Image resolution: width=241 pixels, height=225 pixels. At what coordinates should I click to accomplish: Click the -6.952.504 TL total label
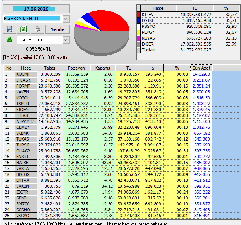point(38,49)
